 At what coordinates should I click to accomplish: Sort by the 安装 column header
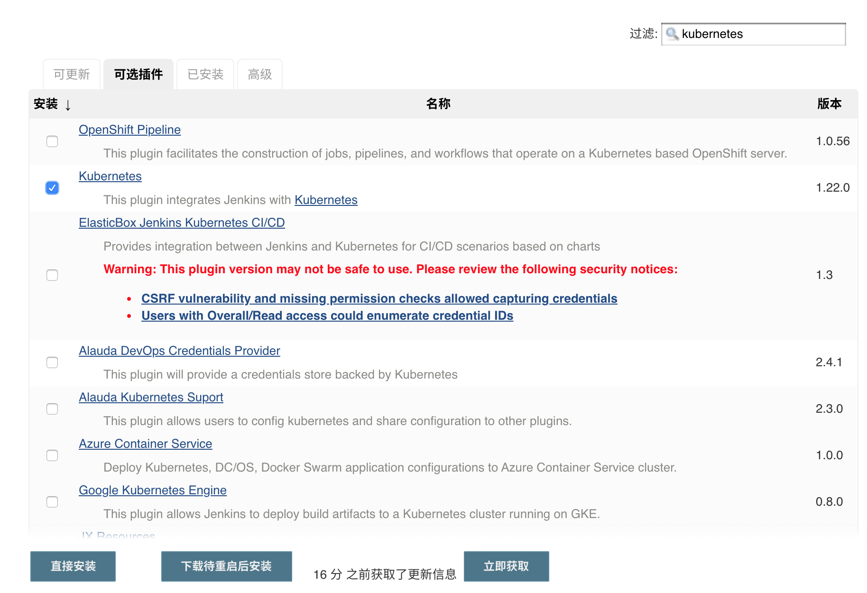tap(46, 104)
